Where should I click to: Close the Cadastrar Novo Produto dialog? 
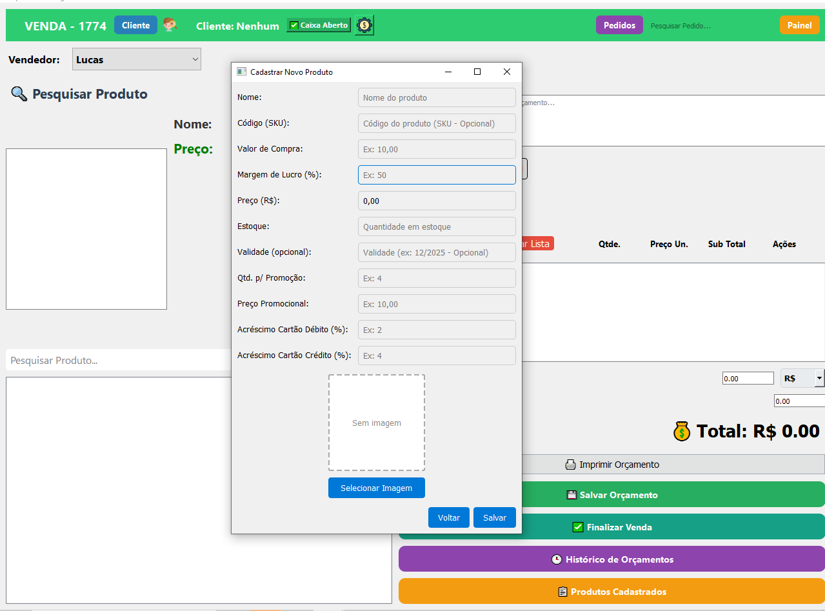click(x=507, y=72)
